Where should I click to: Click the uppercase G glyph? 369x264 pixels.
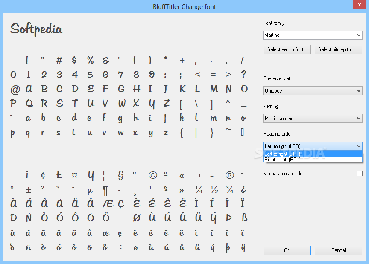[x=121, y=89]
